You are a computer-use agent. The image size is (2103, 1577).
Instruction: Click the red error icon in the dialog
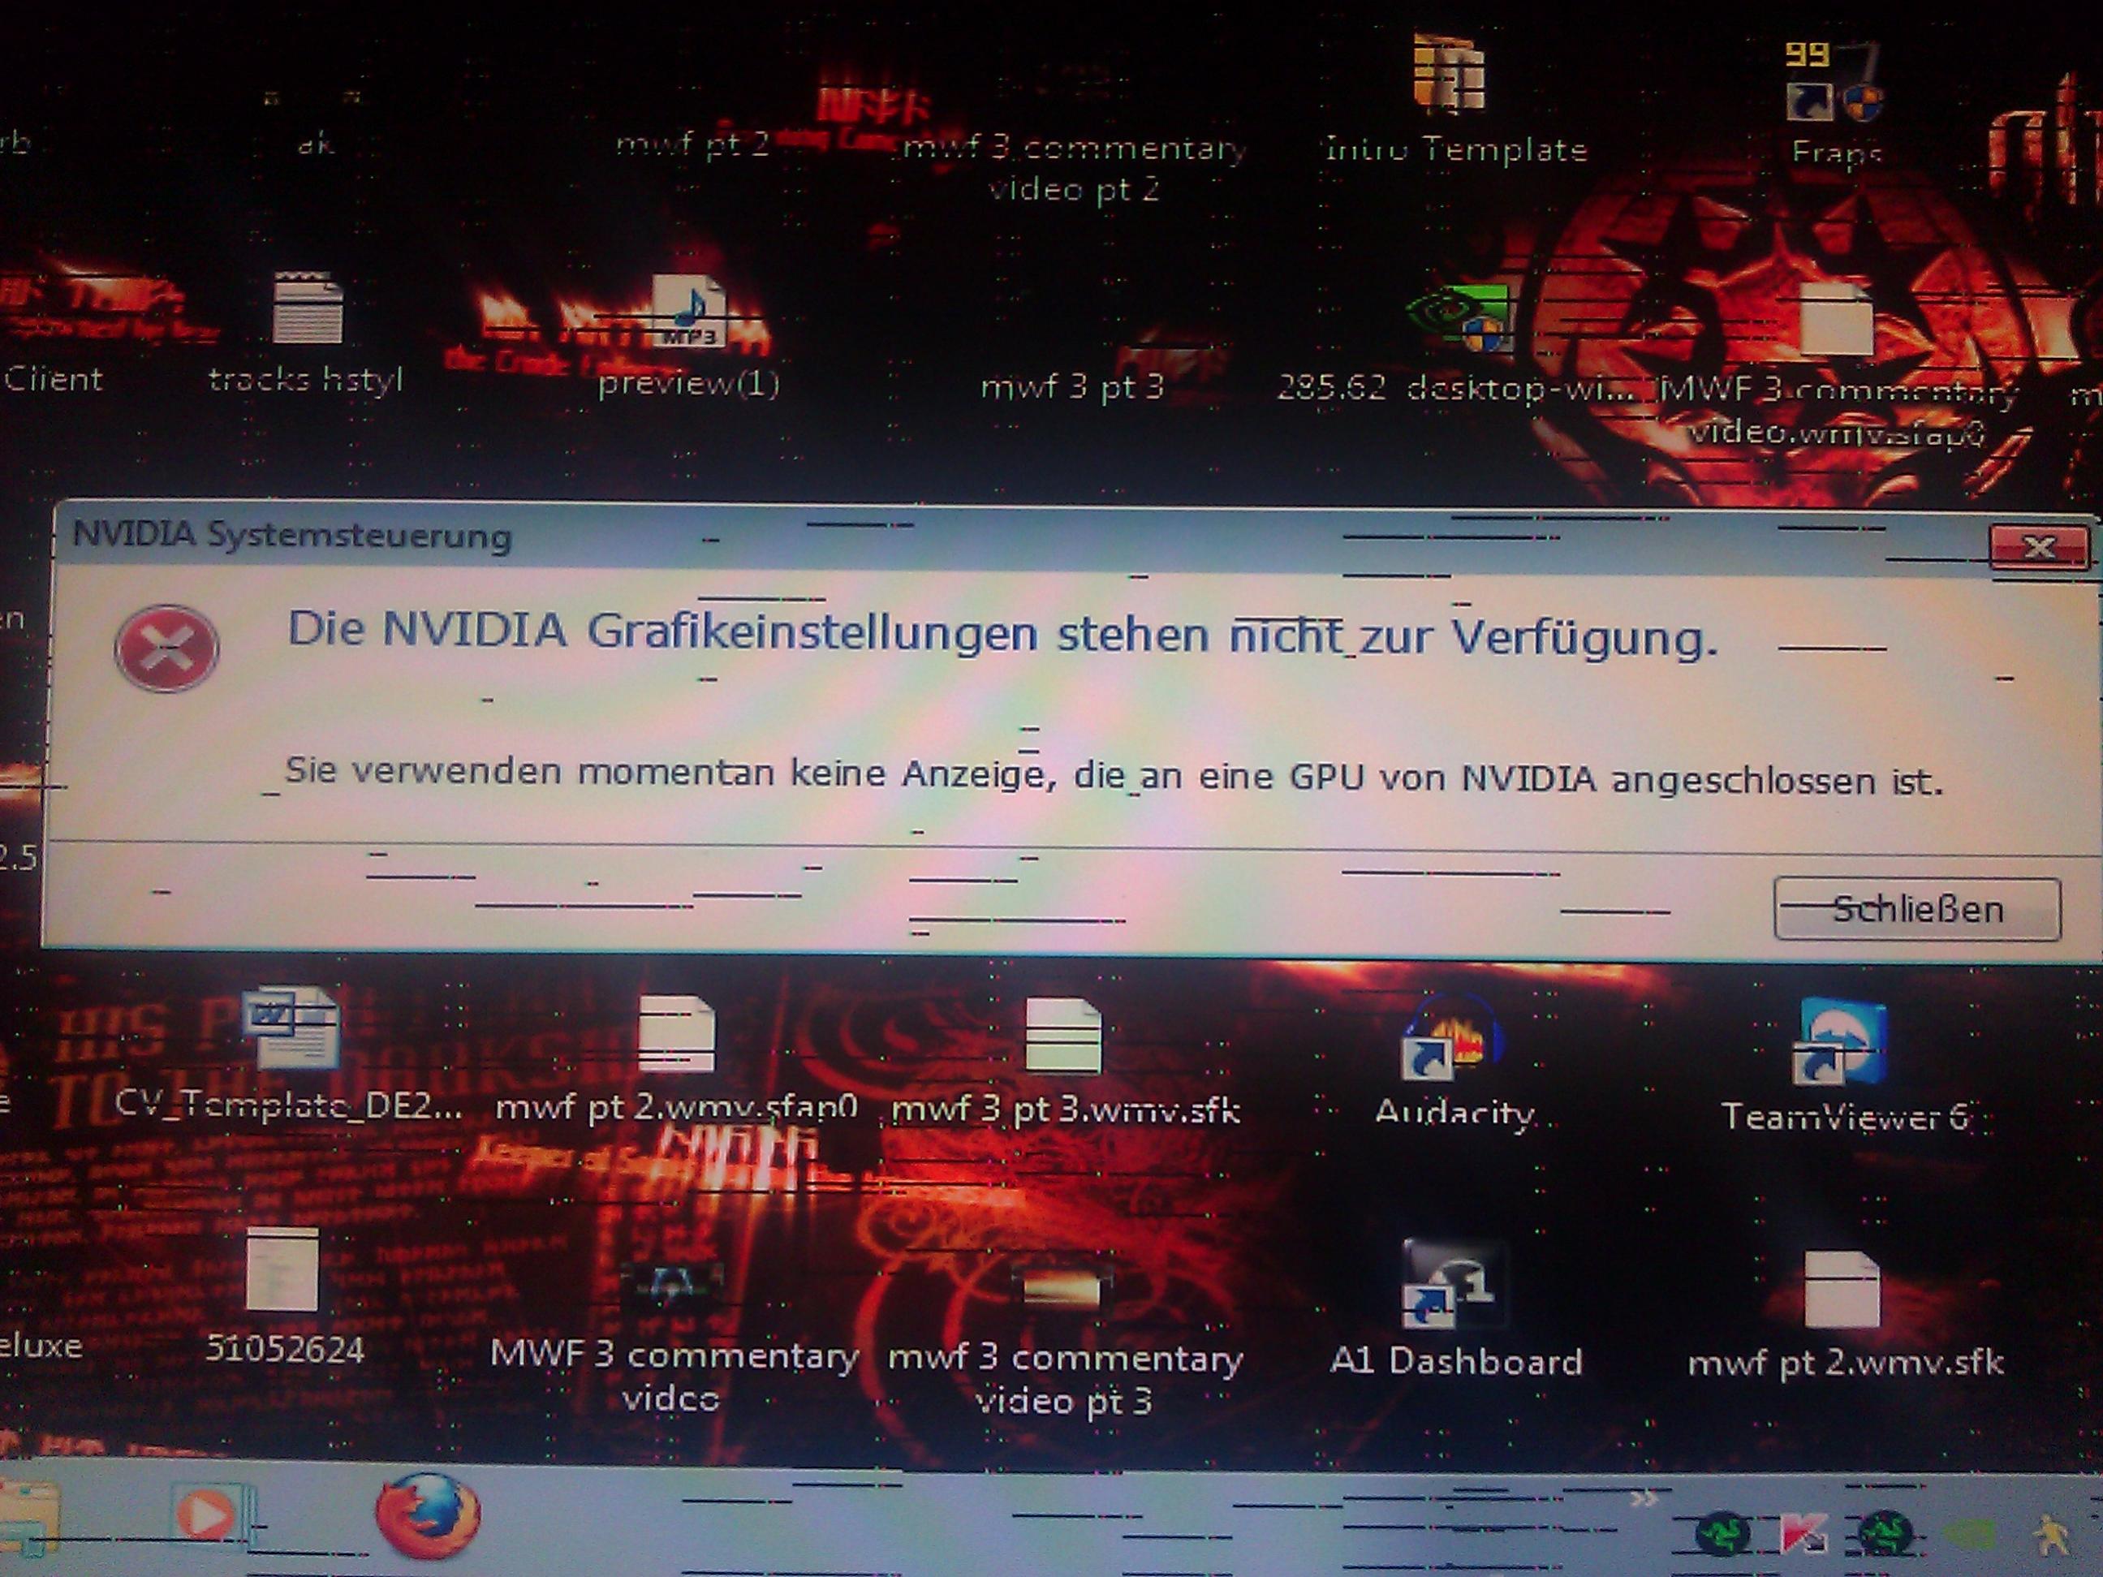(166, 648)
